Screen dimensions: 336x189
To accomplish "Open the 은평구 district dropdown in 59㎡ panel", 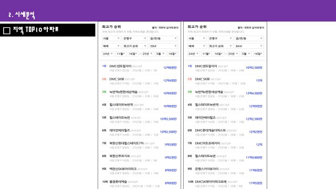I will click(x=135, y=38).
